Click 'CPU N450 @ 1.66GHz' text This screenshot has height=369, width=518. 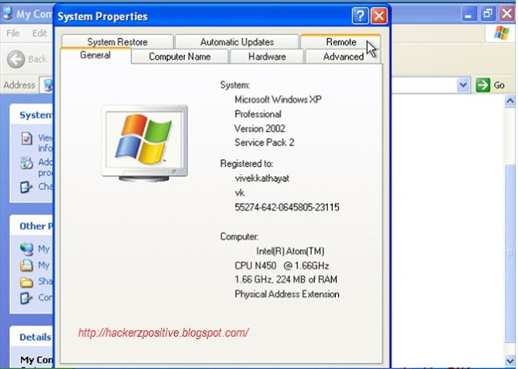click(282, 265)
